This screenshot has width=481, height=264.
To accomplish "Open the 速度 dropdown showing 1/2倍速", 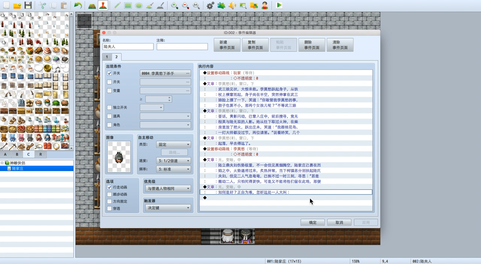I will coord(174,161).
